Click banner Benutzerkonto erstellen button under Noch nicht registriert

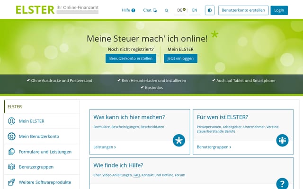[x=131, y=59]
